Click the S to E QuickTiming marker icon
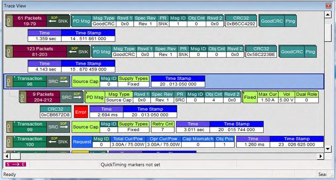Viewport: 336px width, 180px height. 16,164
